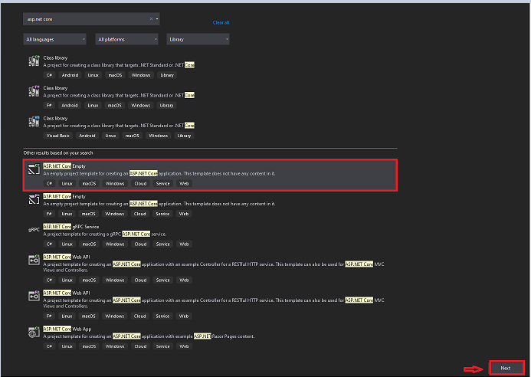Viewport: 531px width, 377px height.
Task: Click the Next button
Action: [506, 369]
